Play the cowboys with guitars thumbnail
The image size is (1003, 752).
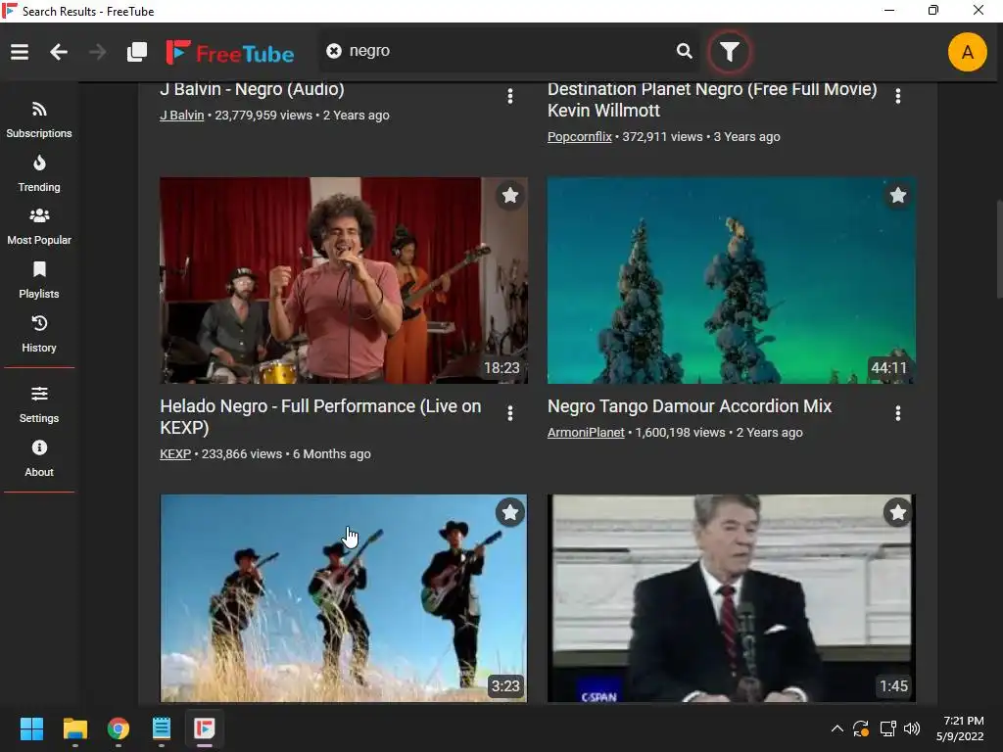[344, 598]
